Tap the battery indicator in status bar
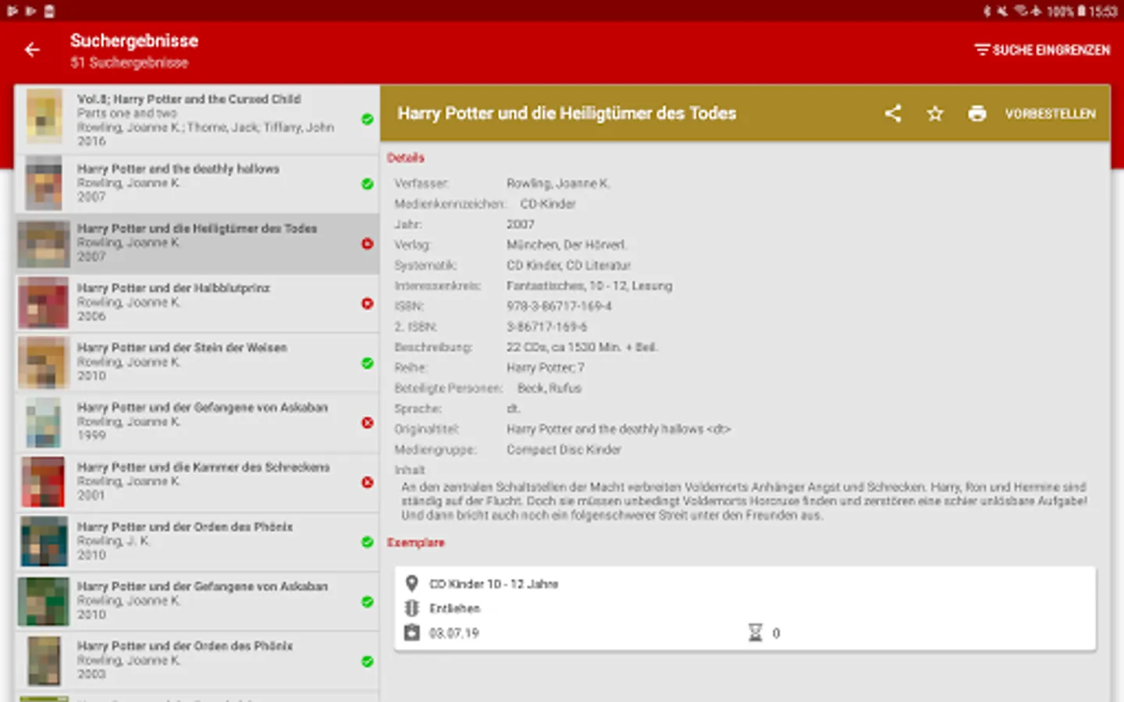 1082,11
